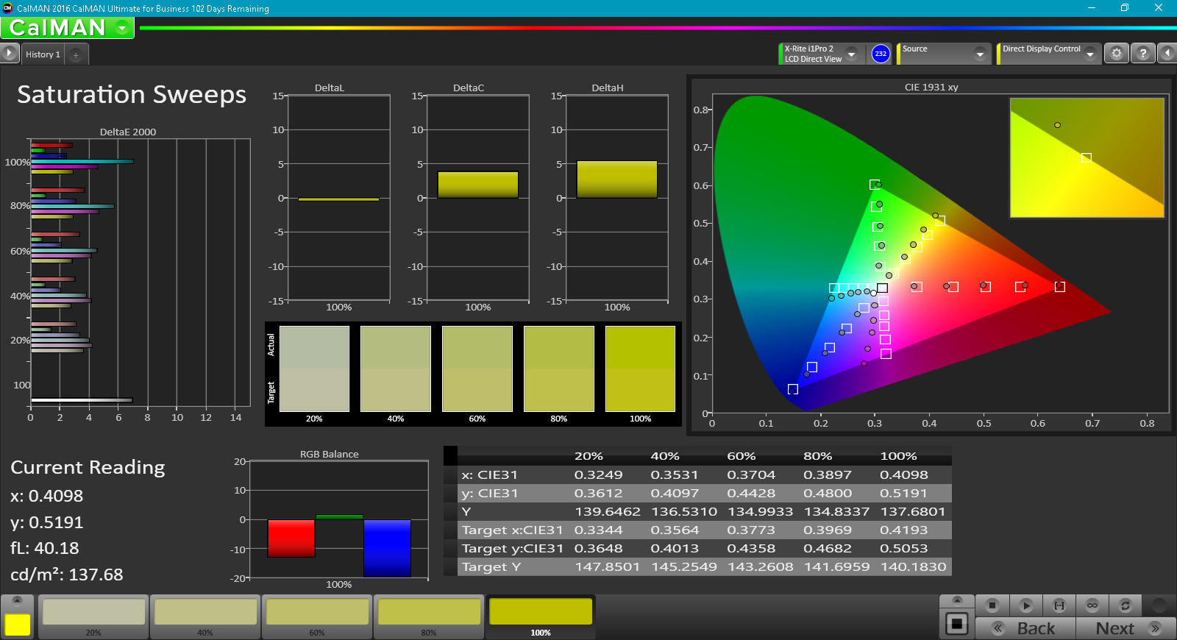Click the blue 232 meter indicator
The height and width of the screenshot is (640, 1177).
pyautogui.click(x=881, y=54)
